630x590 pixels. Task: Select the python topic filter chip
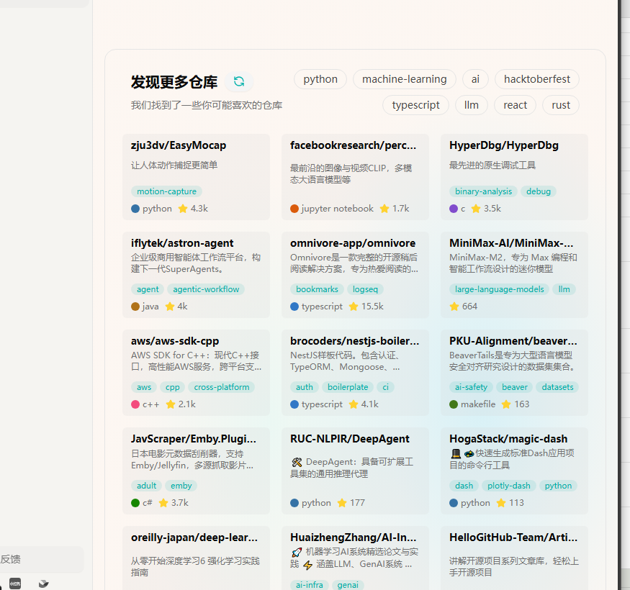[320, 79]
